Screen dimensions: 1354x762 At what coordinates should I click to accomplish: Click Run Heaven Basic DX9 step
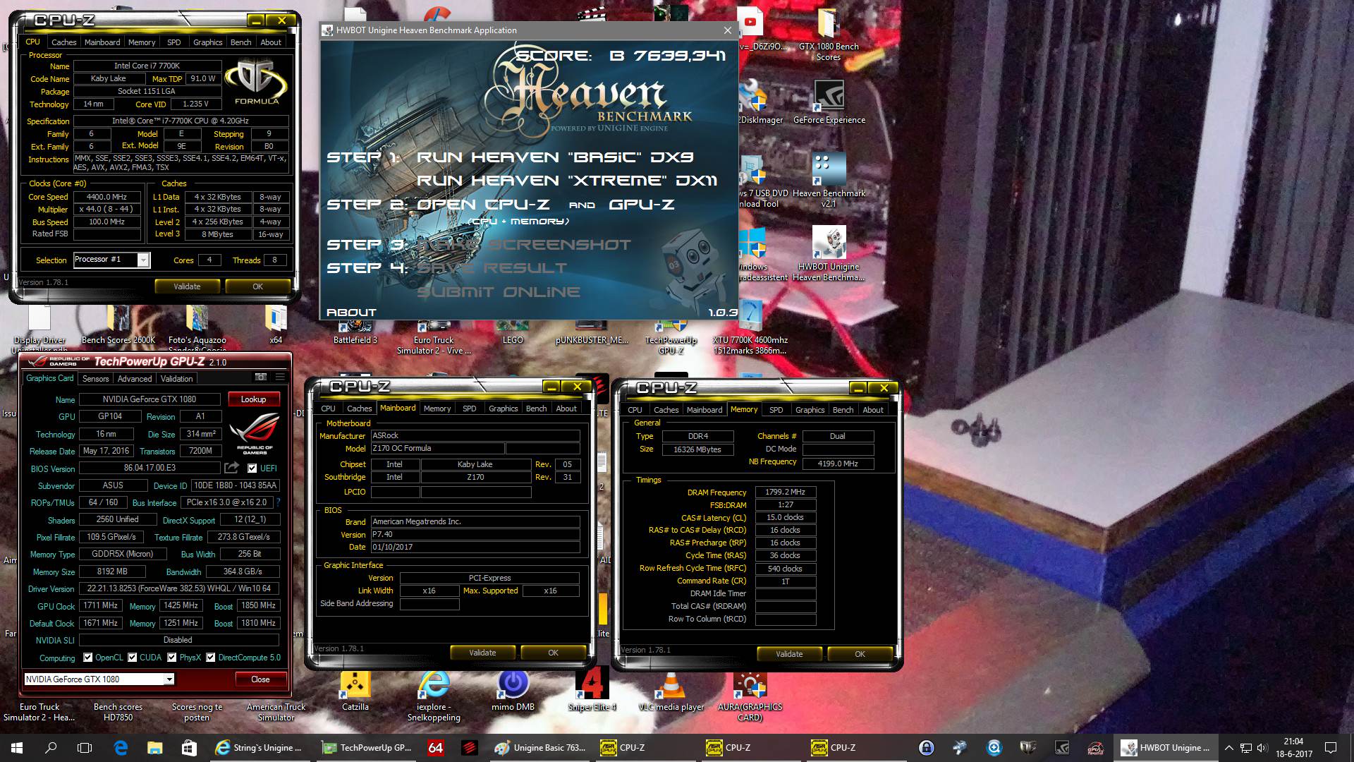pos(555,157)
